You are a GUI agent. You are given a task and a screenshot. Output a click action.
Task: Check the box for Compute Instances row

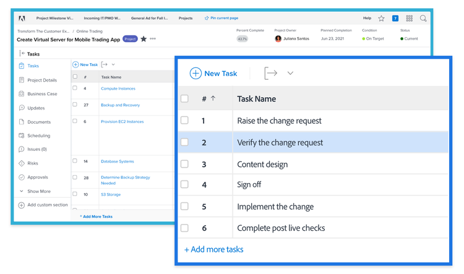point(75,88)
